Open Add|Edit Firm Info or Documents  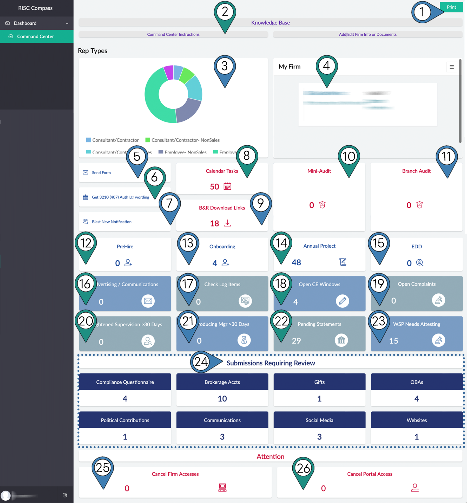[x=367, y=34]
